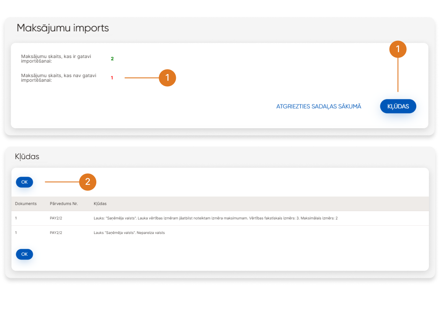Click orange marker 1 beside not-ready count
The width and height of the screenshot is (440, 313).
point(167,78)
